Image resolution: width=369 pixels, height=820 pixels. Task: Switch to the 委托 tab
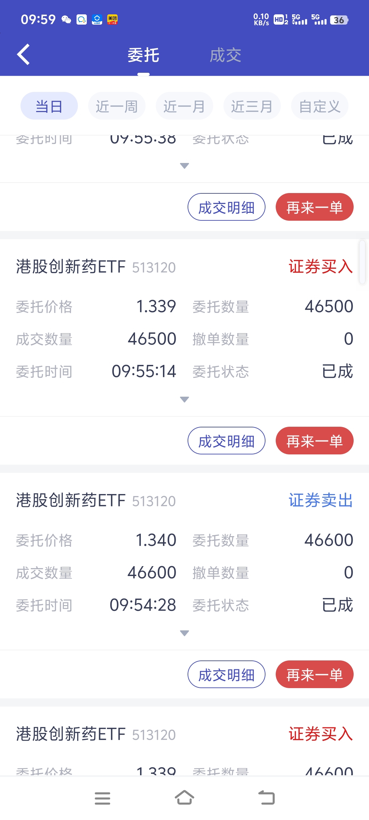pyautogui.click(x=143, y=55)
